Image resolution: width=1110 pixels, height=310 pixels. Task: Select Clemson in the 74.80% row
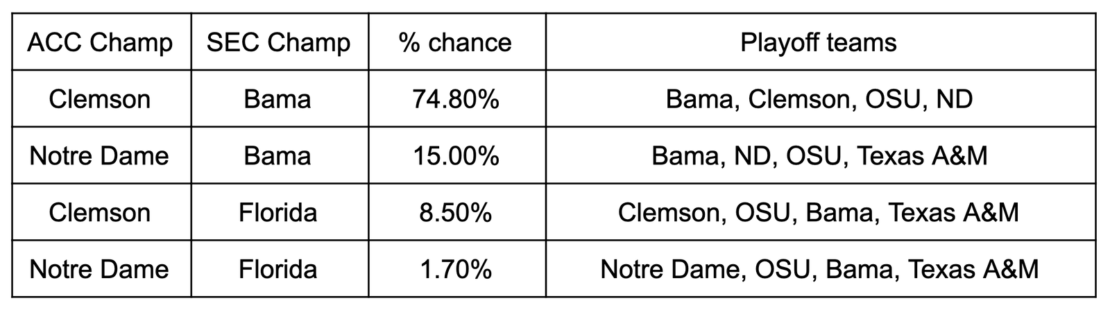tap(100, 99)
